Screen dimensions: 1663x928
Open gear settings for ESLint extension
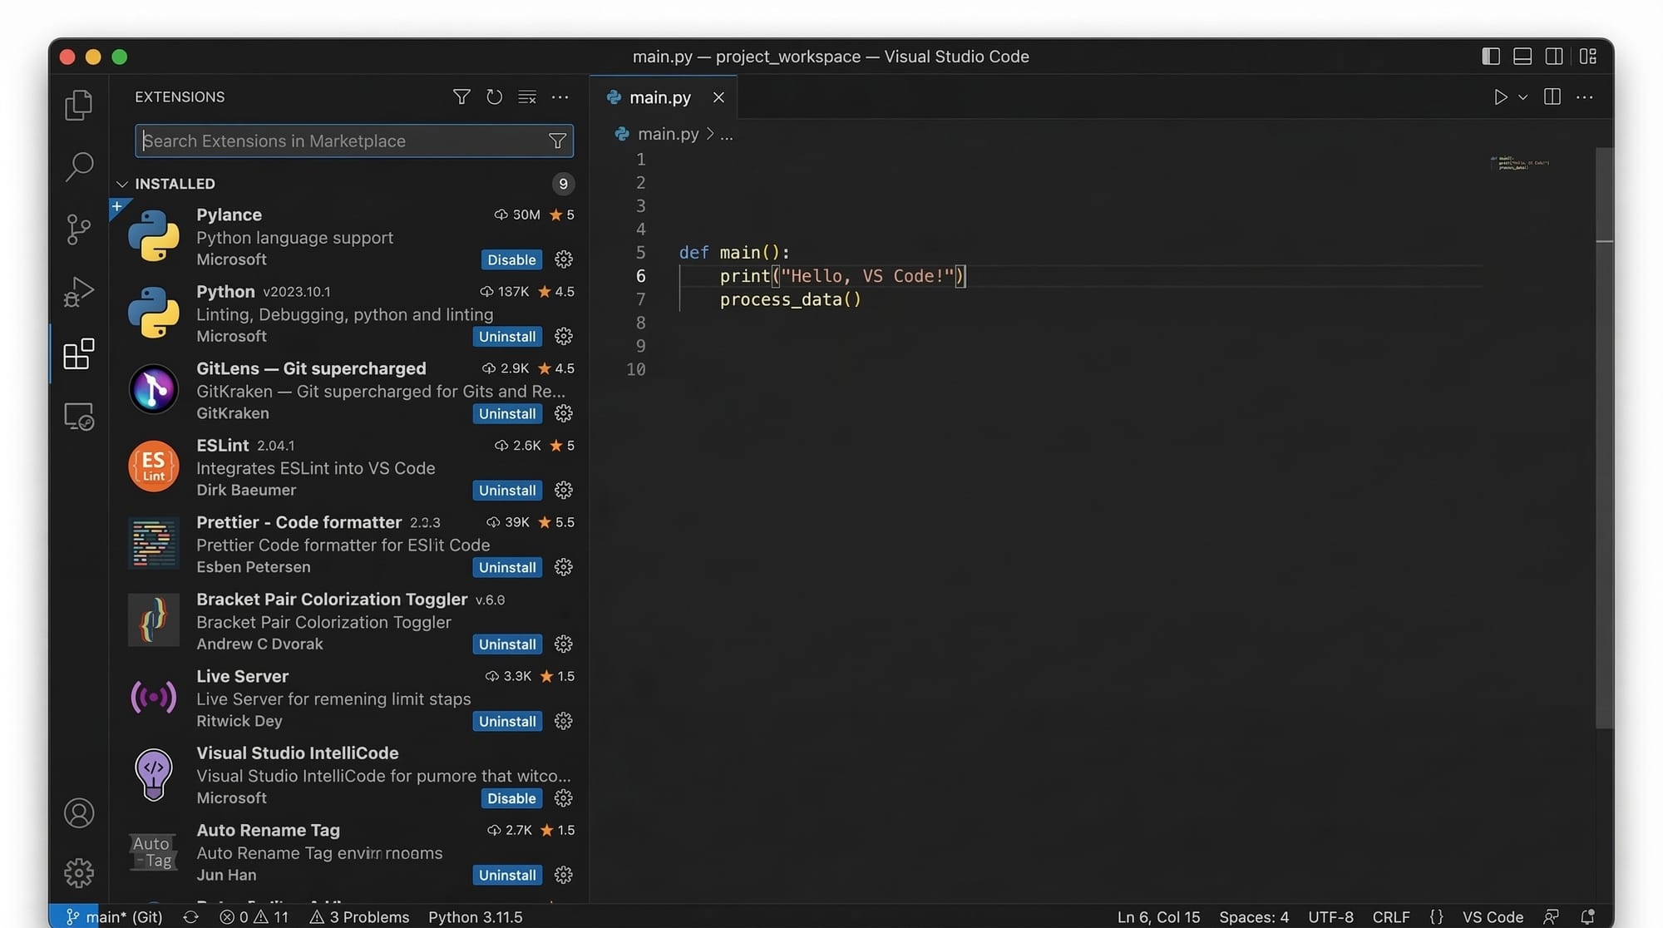tap(564, 490)
